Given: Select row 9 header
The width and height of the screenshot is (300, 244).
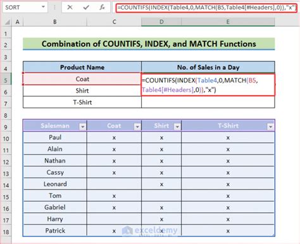Looking at the screenshot, I should click(6, 127).
